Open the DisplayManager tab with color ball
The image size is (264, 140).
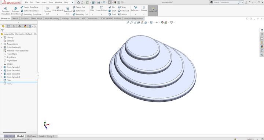pyautogui.click(x=25, y=26)
